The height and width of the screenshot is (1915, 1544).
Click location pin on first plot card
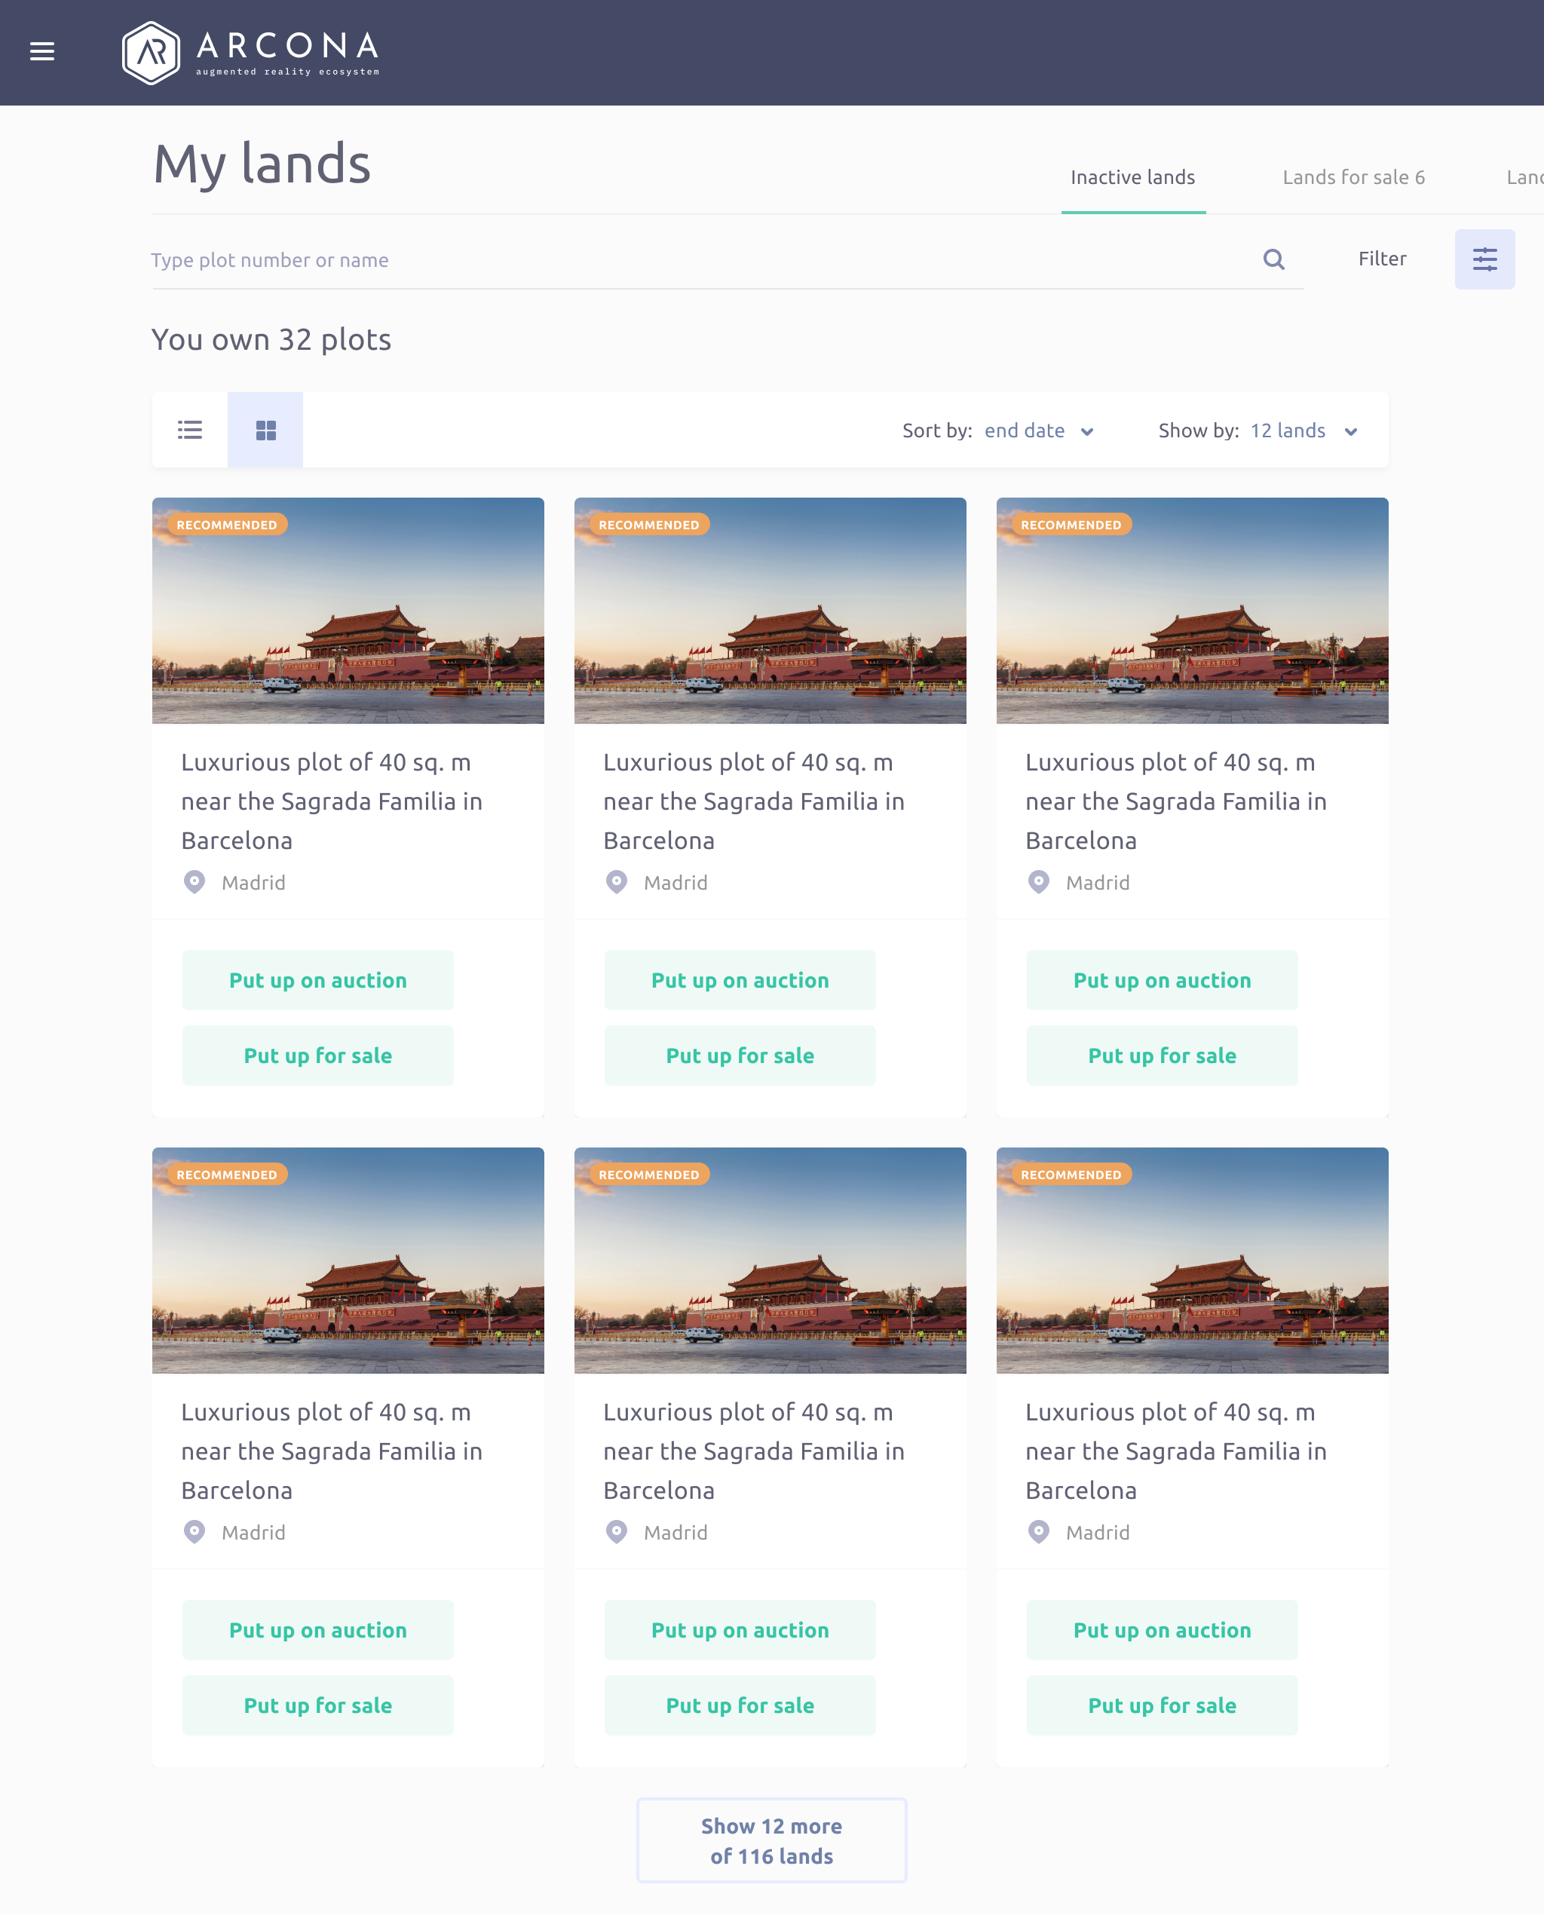(x=194, y=881)
